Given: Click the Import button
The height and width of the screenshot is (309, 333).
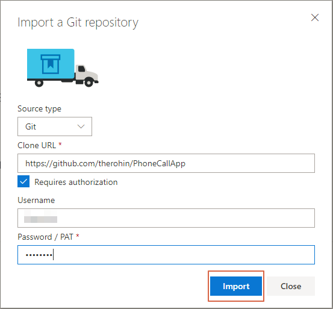Looking at the screenshot, I should (x=236, y=286).
